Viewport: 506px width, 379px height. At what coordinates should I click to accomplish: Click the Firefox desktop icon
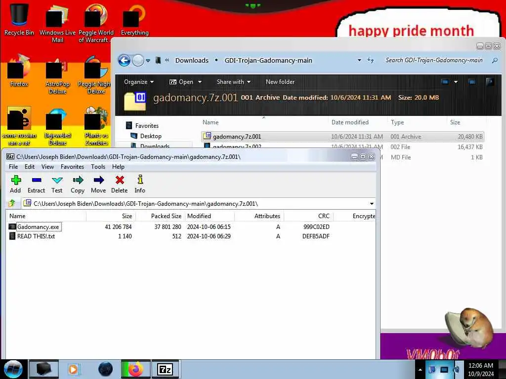(19, 71)
